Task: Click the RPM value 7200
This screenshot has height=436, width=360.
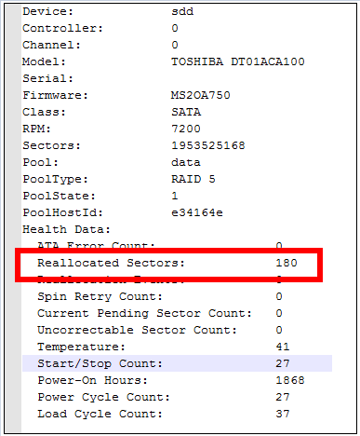Action: click(x=186, y=129)
